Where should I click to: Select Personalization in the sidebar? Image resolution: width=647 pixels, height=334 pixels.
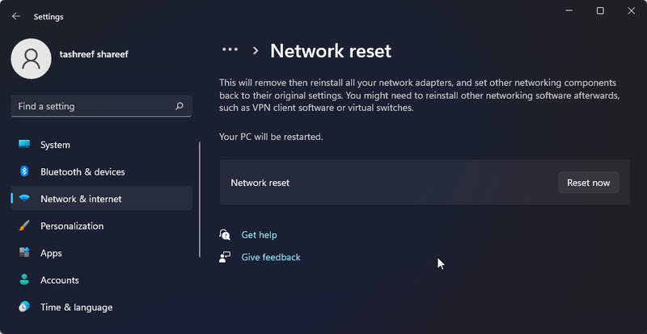72,226
